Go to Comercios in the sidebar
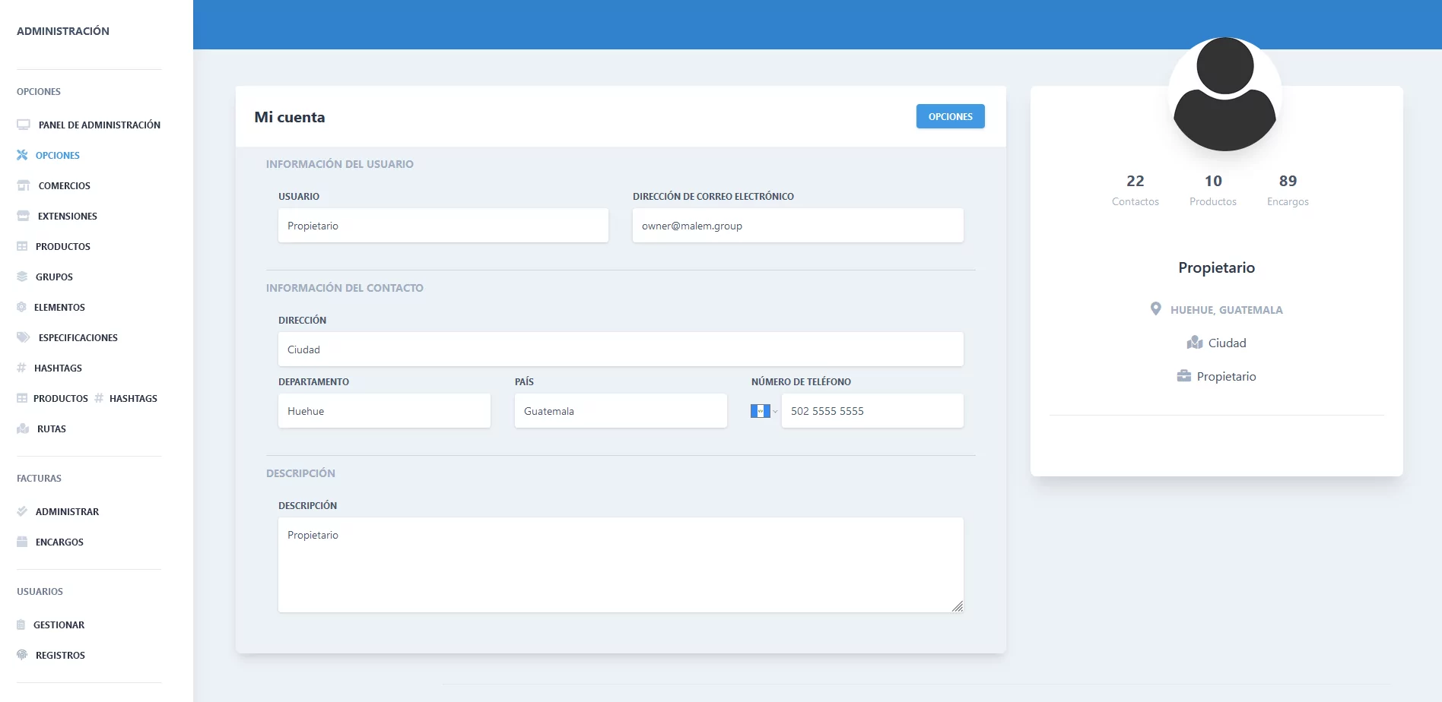Viewport: 1442px width, 702px height. click(65, 185)
